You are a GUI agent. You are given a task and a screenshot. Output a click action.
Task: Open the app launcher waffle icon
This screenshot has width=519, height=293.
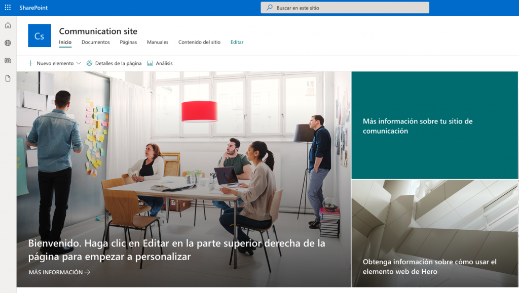pos(8,8)
